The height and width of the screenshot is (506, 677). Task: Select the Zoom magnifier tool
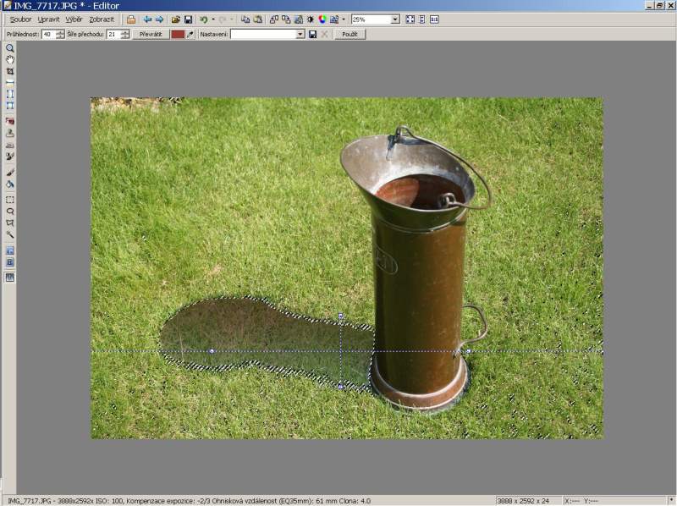[10, 48]
